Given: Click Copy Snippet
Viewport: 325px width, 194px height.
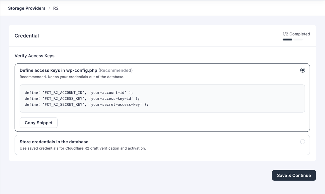Looking at the screenshot, I should pos(38,122).
